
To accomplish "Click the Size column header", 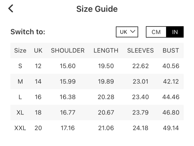I will [x=20, y=50].
